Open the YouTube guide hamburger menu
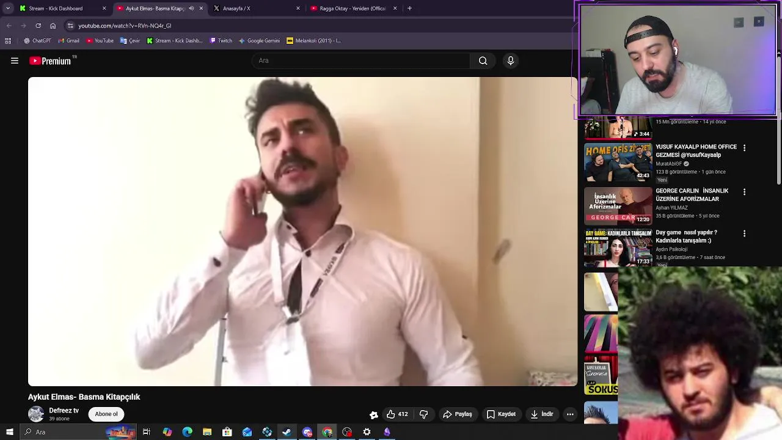782x440 pixels. click(15, 61)
